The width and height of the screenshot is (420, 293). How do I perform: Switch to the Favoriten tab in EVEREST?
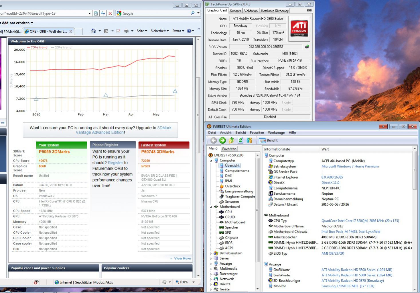click(x=229, y=149)
